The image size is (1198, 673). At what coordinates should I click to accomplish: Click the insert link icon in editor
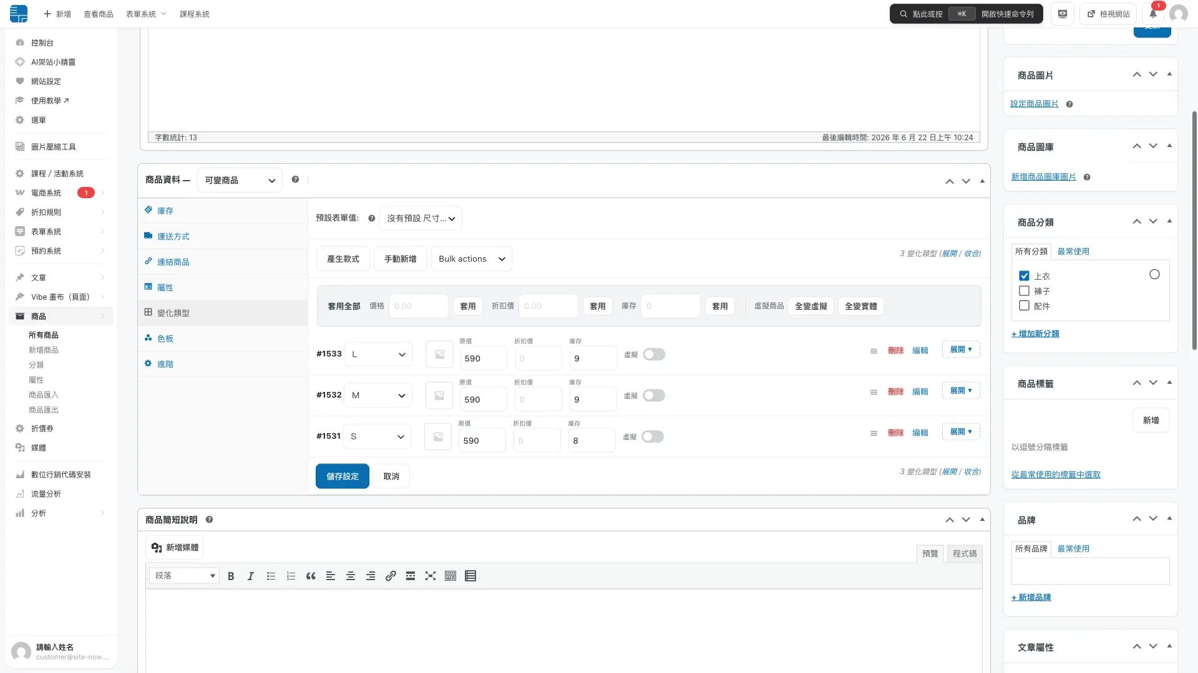tap(391, 576)
